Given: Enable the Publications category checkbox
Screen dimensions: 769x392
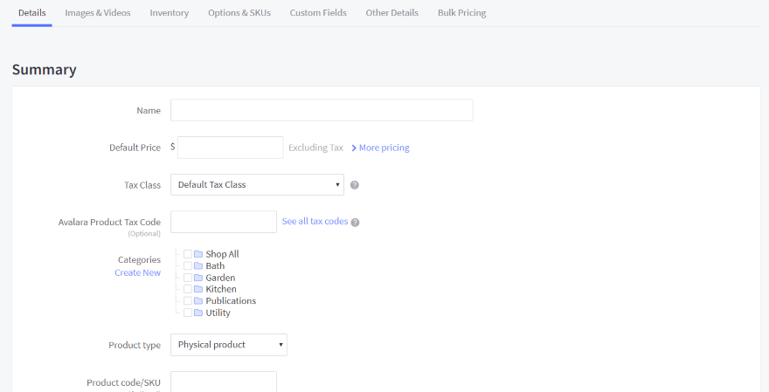Looking at the screenshot, I should point(188,301).
